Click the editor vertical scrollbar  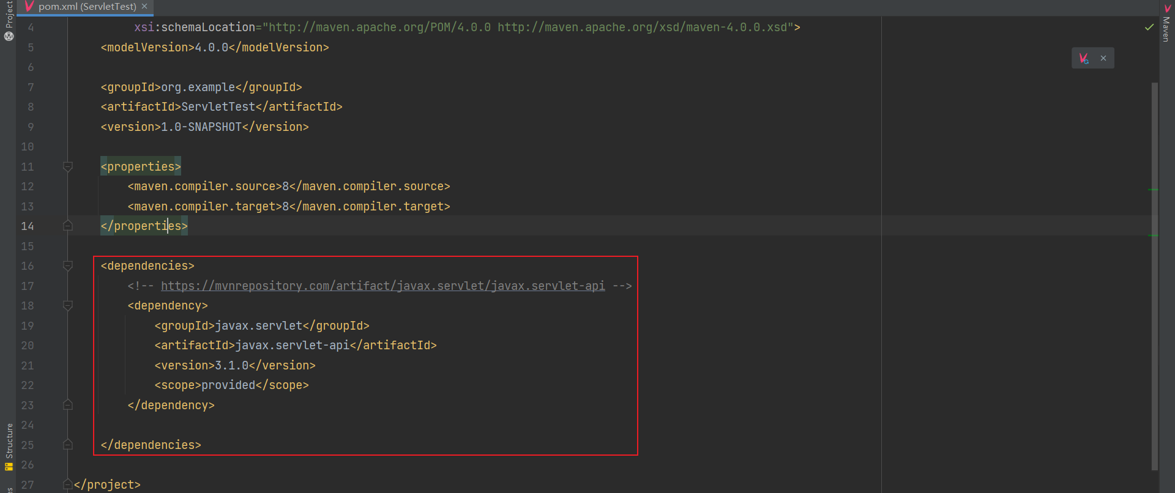pyautogui.click(x=1154, y=275)
